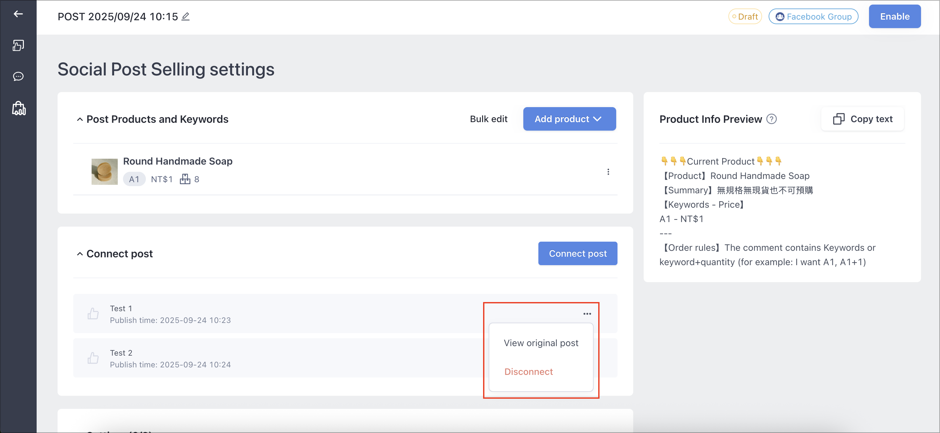Open the posts panel icon in sidebar
This screenshot has height=433, width=940.
click(18, 45)
